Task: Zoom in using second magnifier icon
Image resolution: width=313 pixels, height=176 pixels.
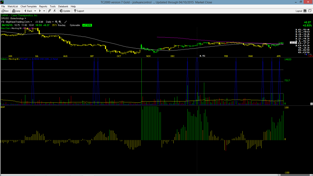Action: [x=60, y=22]
